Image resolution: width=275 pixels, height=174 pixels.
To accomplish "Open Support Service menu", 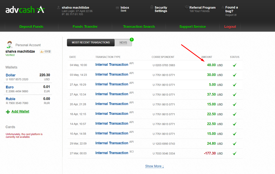I will tap(193, 27).
